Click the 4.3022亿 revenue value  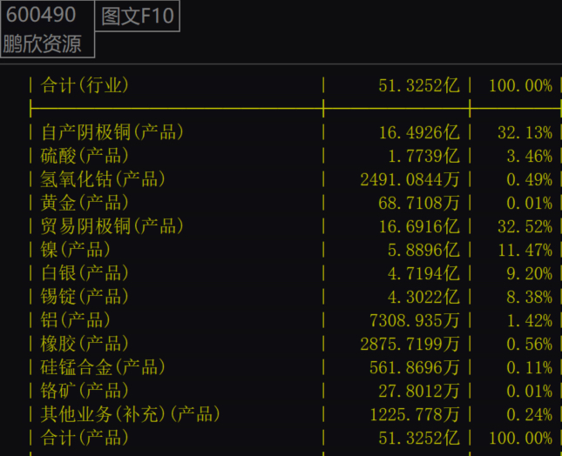coord(423,298)
